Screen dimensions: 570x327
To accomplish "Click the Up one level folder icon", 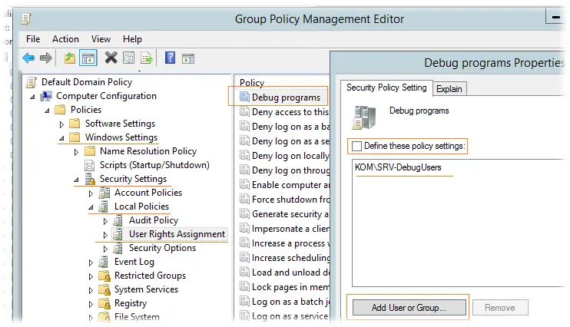I will click(x=70, y=58).
